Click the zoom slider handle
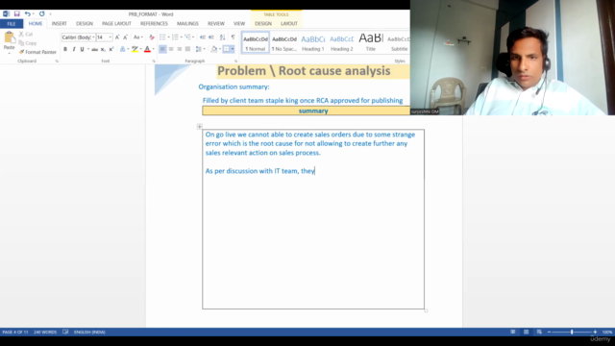The image size is (615, 346). coord(572,332)
